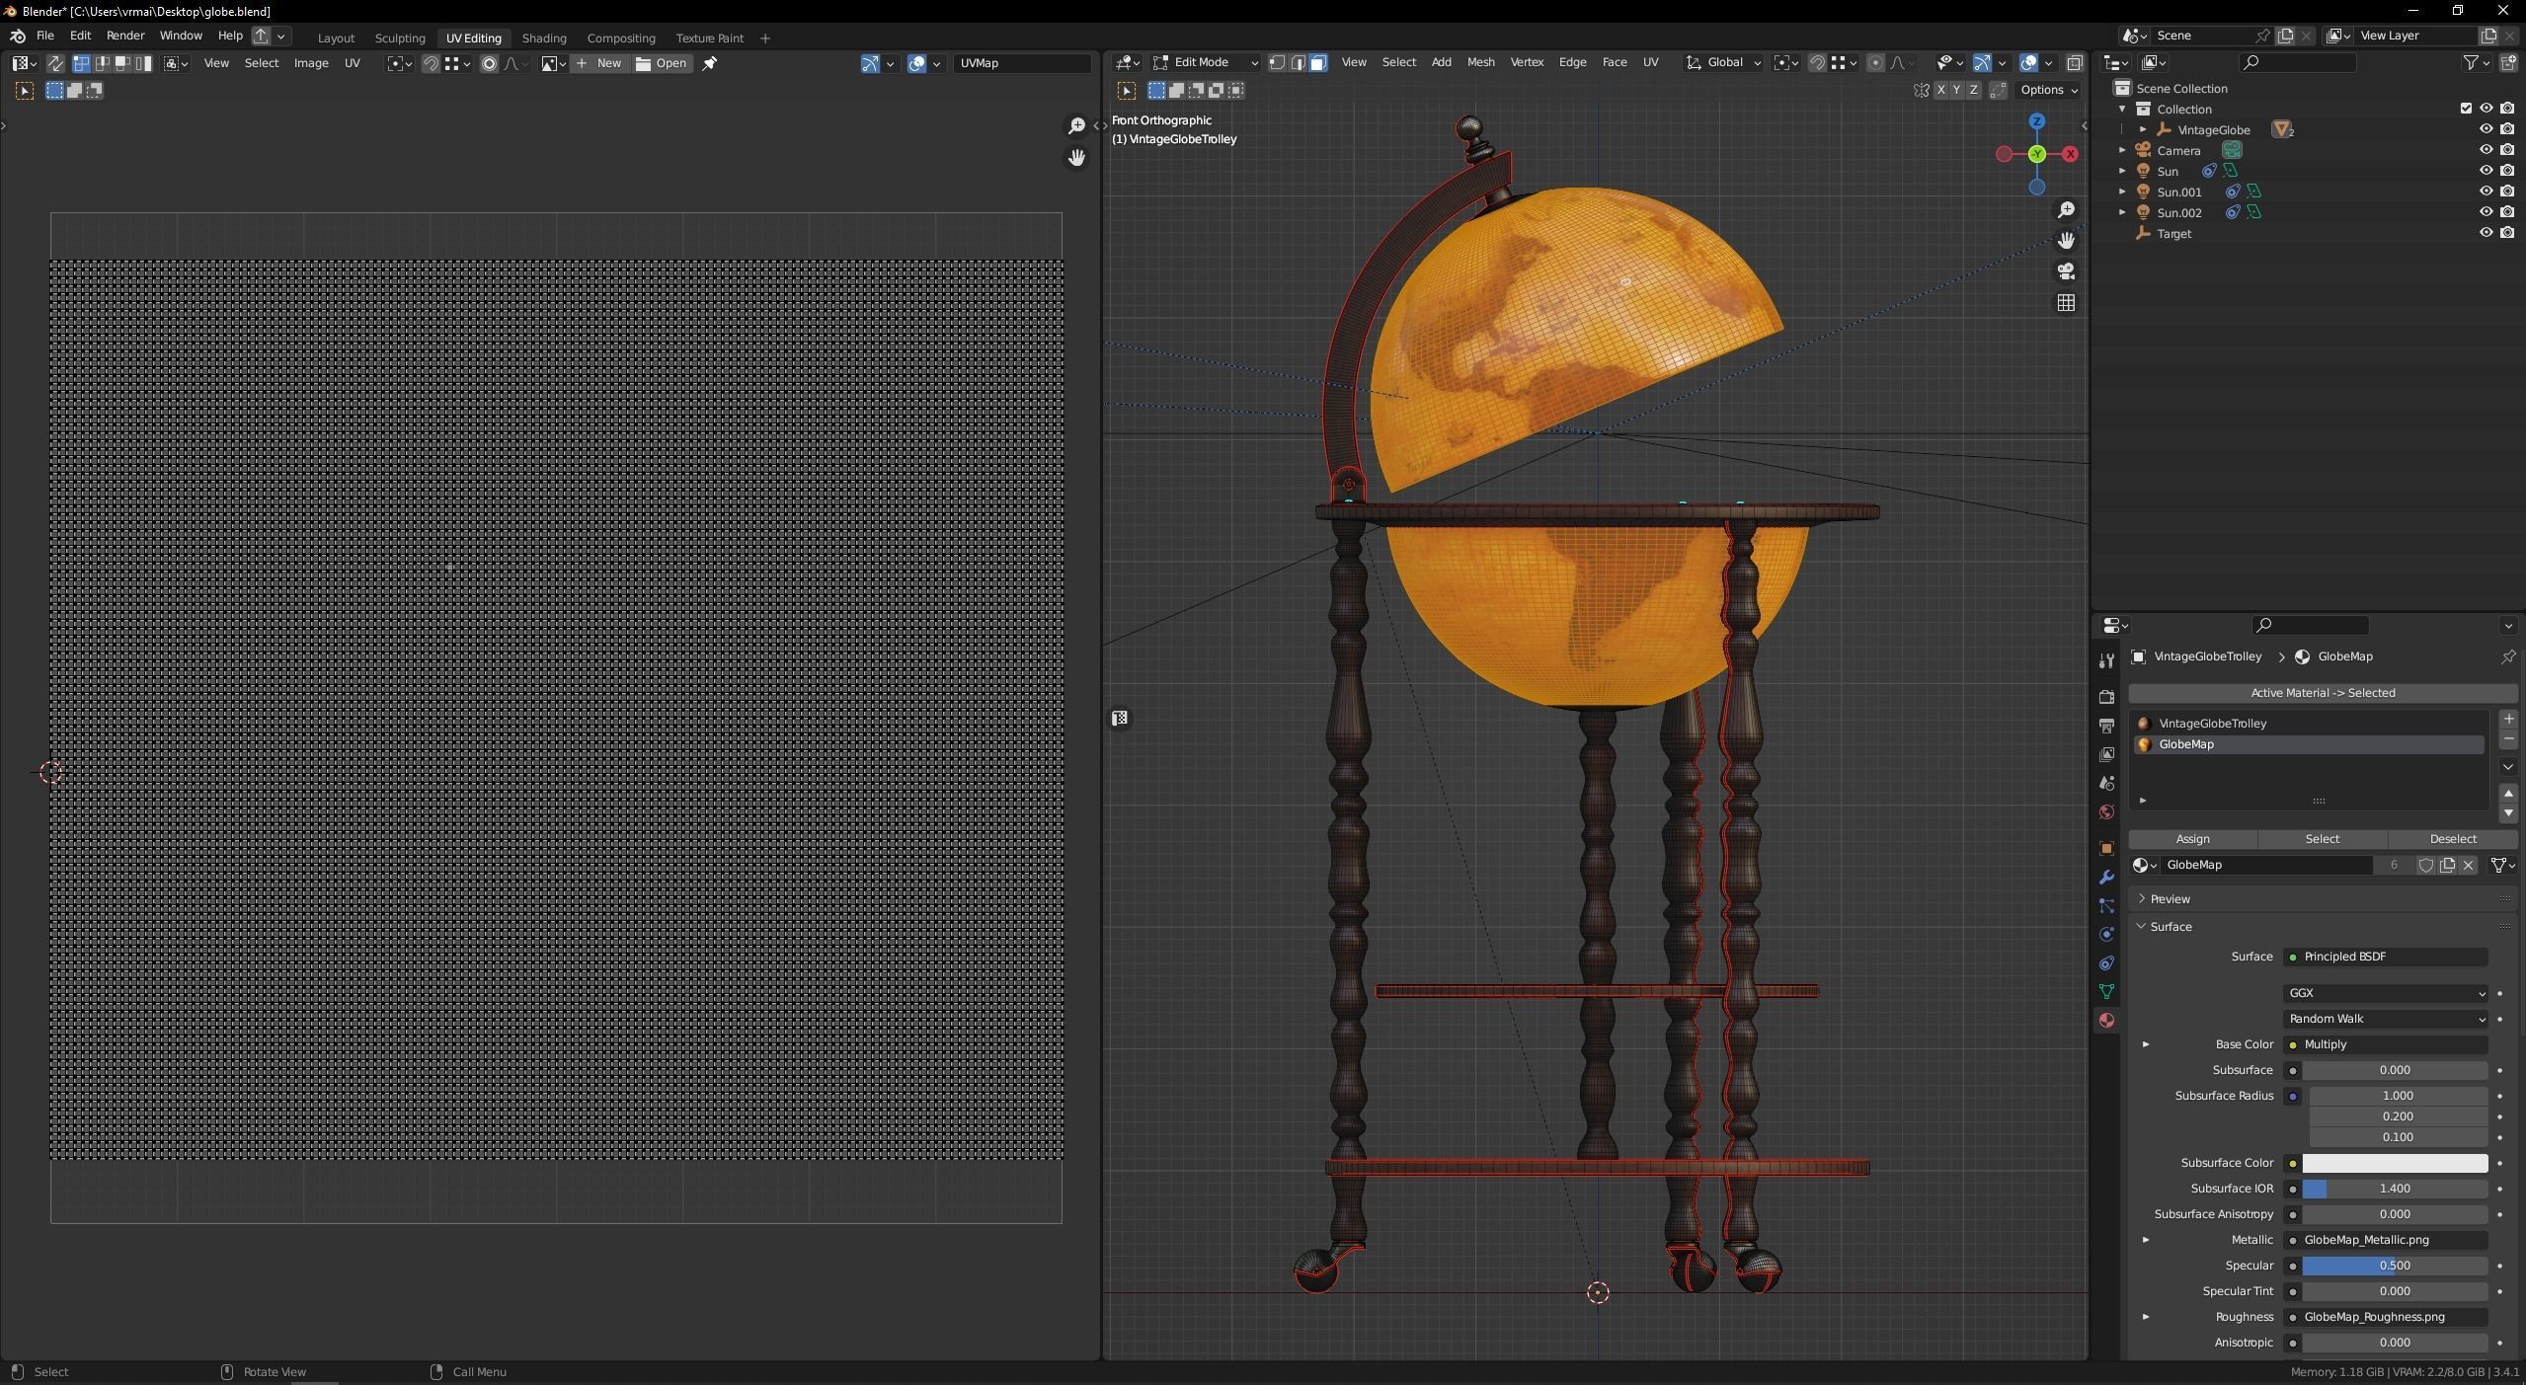Collapse the Surface panel
Image resolution: width=2526 pixels, height=1385 pixels.
(x=2171, y=927)
